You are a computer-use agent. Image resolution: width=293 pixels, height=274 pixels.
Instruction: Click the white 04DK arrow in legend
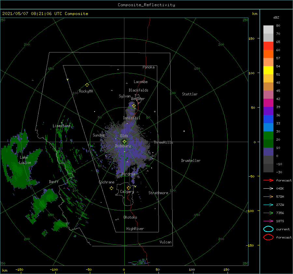[268, 189]
